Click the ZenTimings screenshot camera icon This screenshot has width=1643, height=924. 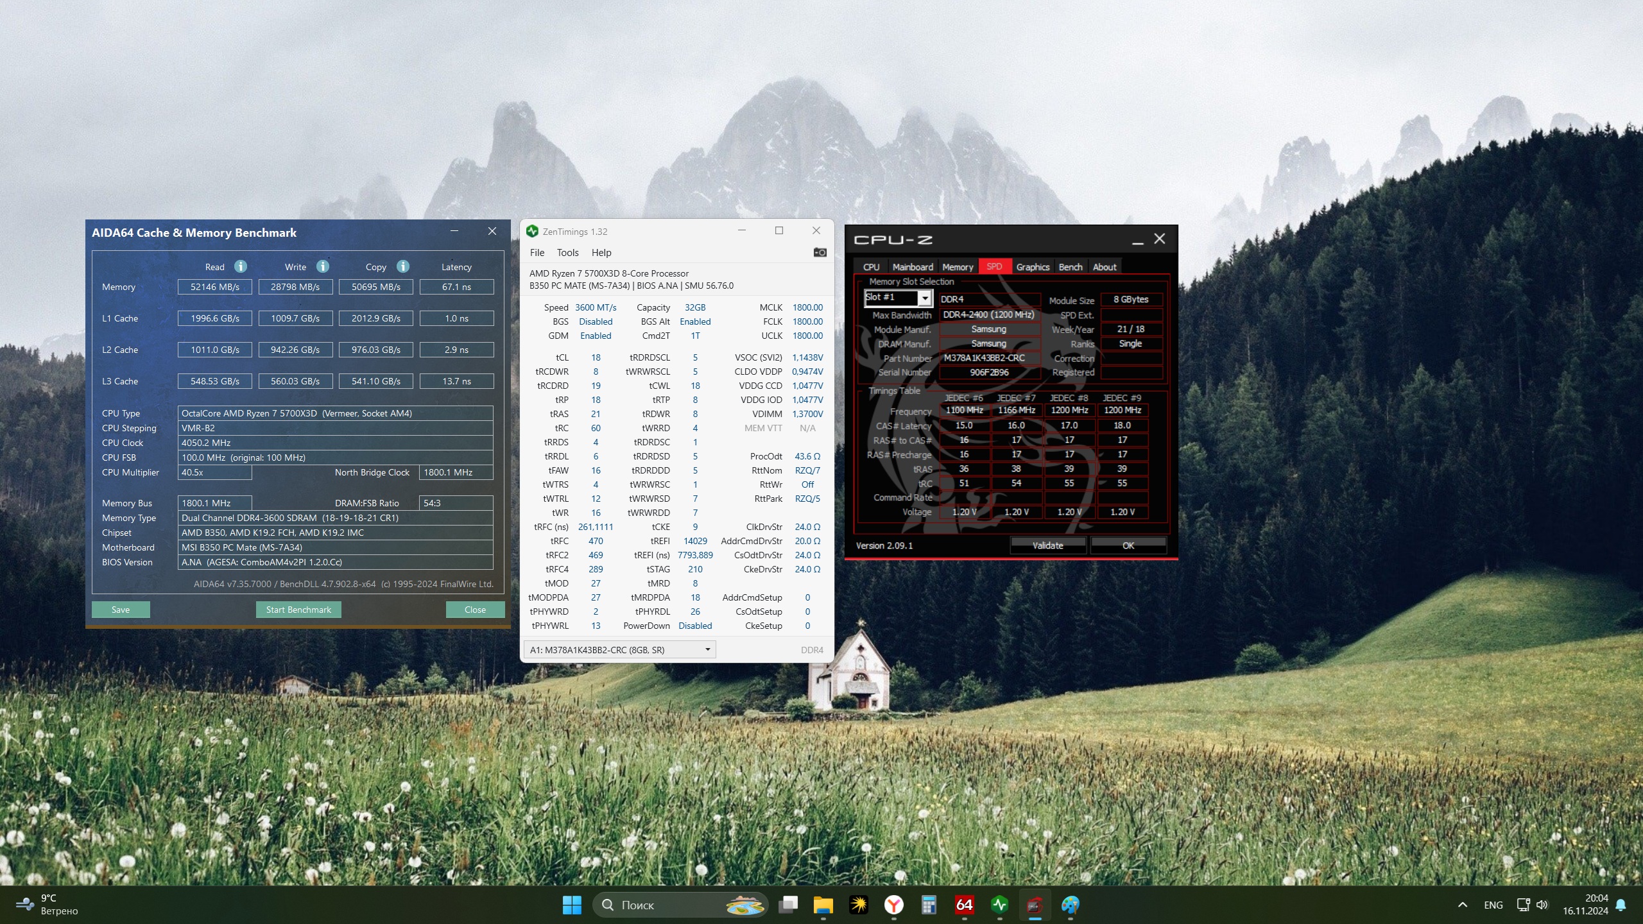[x=820, y=252]
